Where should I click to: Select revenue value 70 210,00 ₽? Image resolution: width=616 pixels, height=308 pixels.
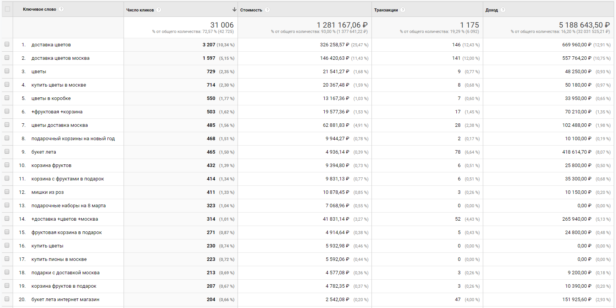(x=578, y=112)
